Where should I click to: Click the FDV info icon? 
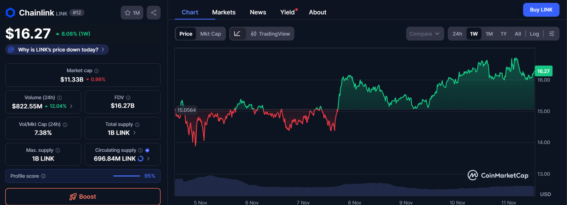click(x=128, y=98)
